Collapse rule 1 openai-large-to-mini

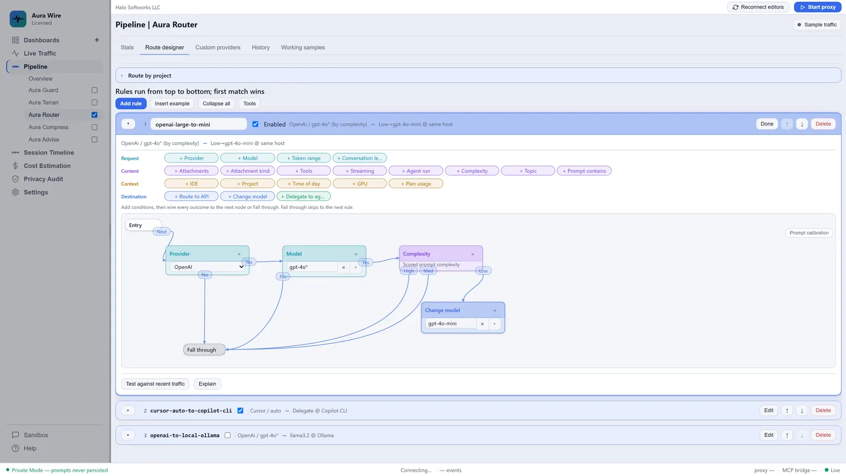[x=128, y=124]
